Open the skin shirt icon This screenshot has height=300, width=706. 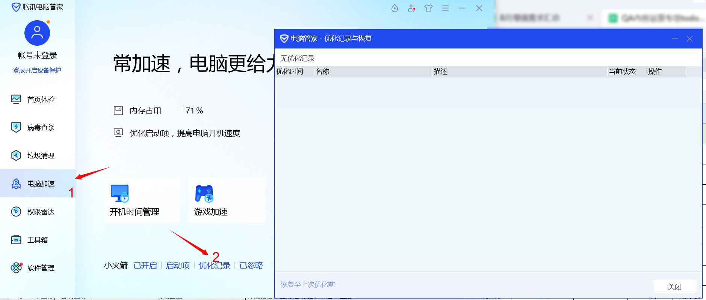(x=428, y=8)
